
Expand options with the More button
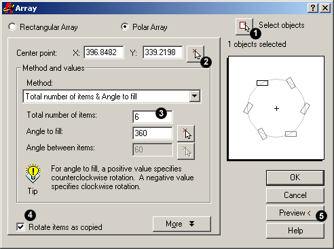182,224
